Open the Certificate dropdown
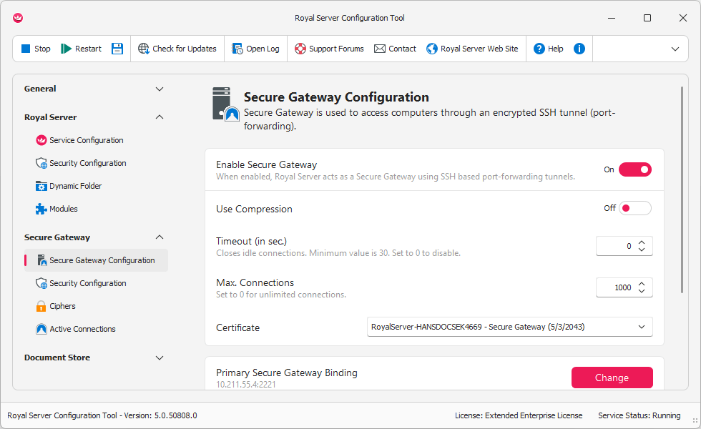 (x=509, y=327)
